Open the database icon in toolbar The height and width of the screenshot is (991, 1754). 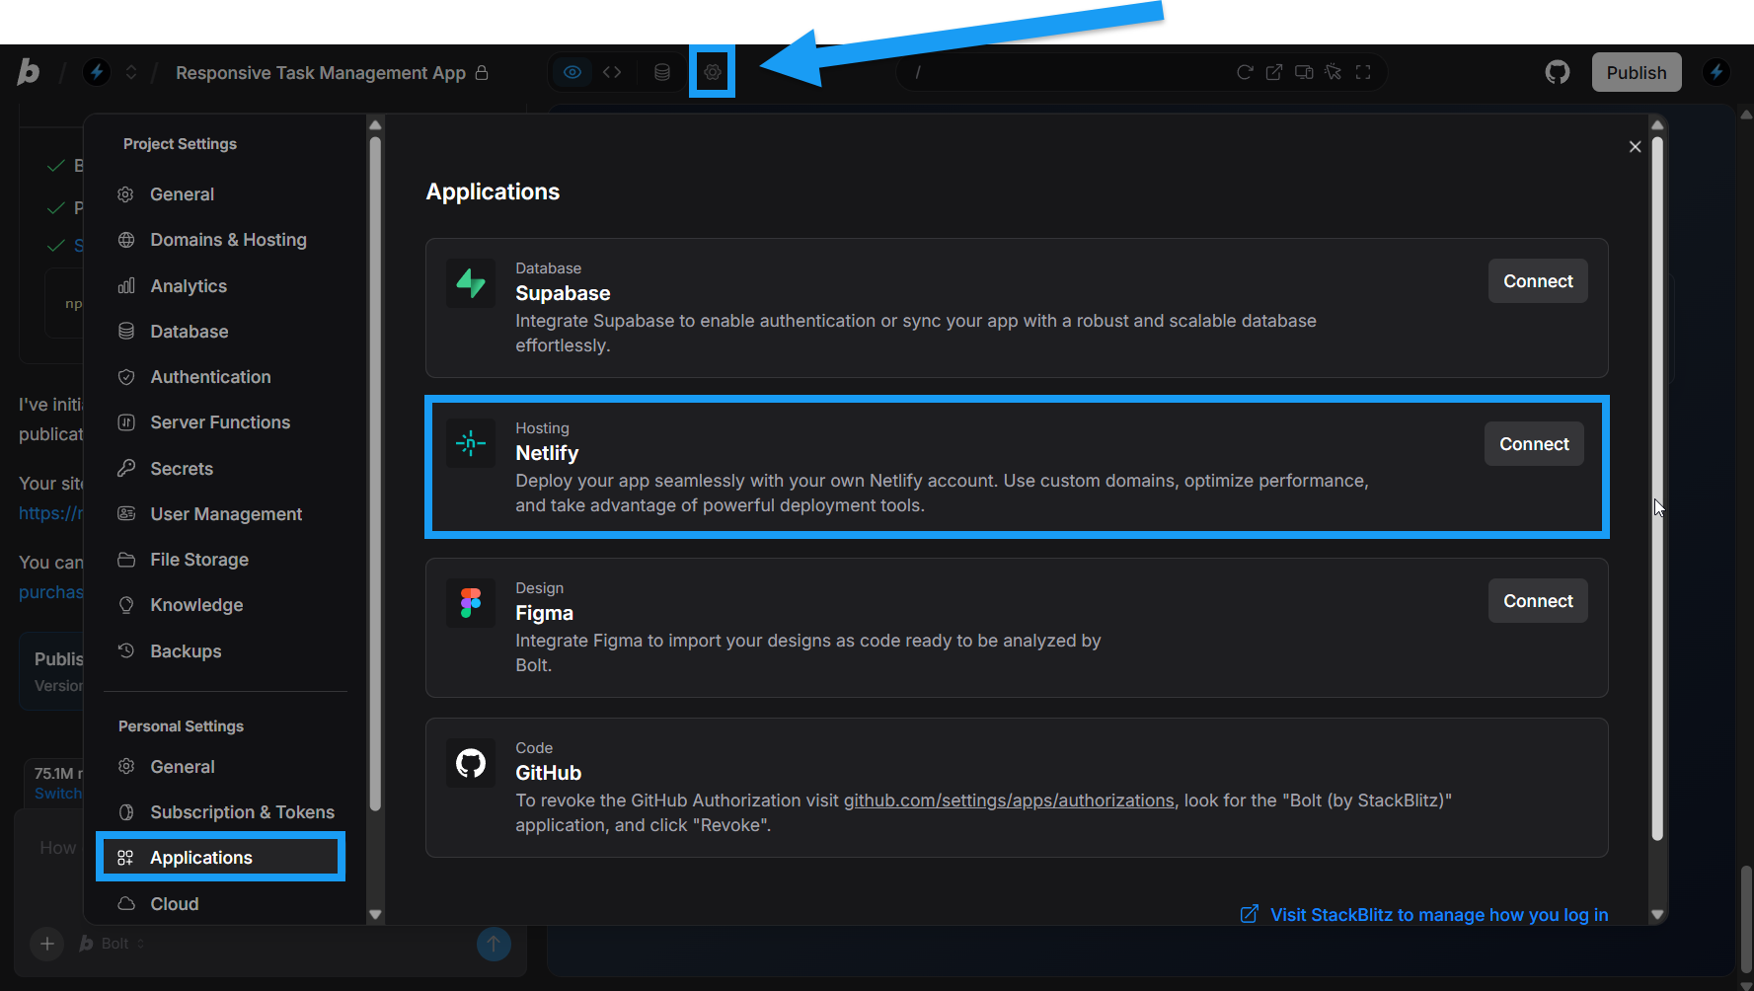point(662,72)
